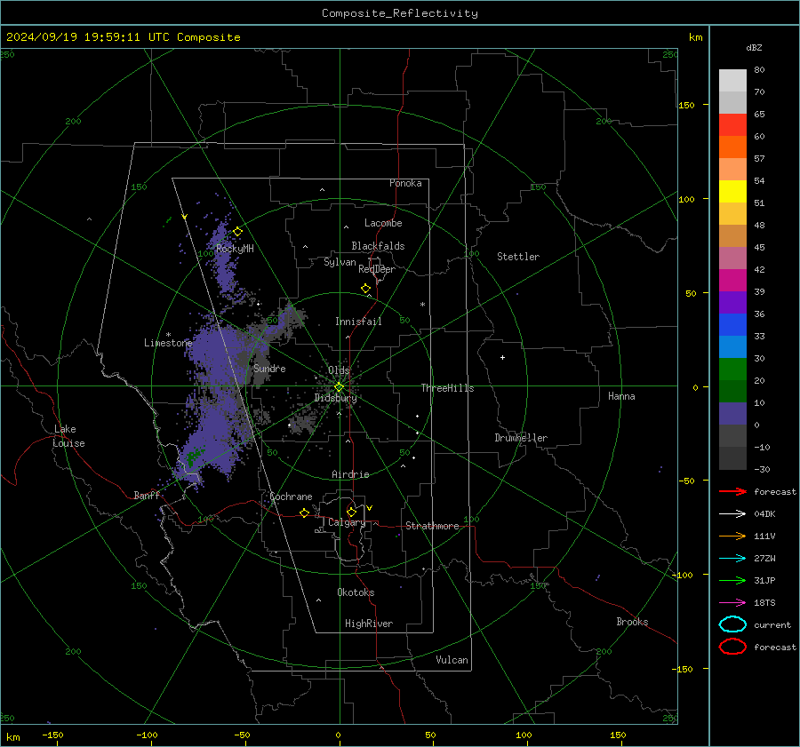Click the dBZ legend heading
This screenshot has width=800, height=747.
point(754,47)
